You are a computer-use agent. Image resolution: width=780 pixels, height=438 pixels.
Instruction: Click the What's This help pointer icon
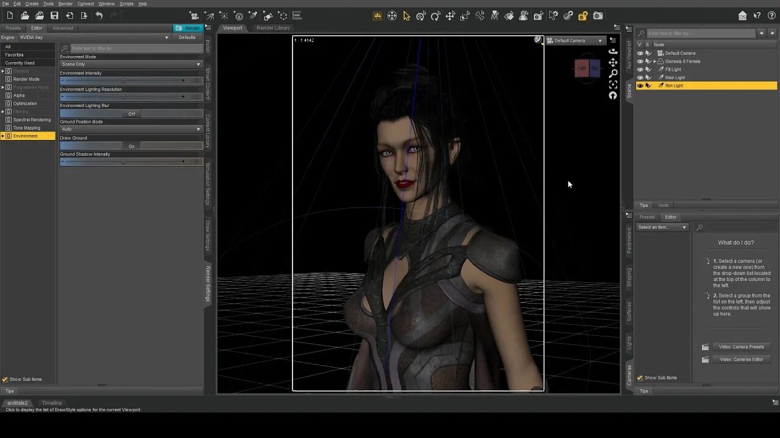pos(757,16)
